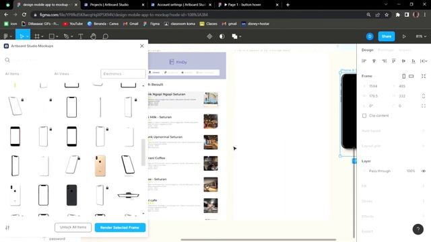The height and width of the screenshot is (242, 431).
Task: Click the Align vertical centers icon
Action: 403,61
